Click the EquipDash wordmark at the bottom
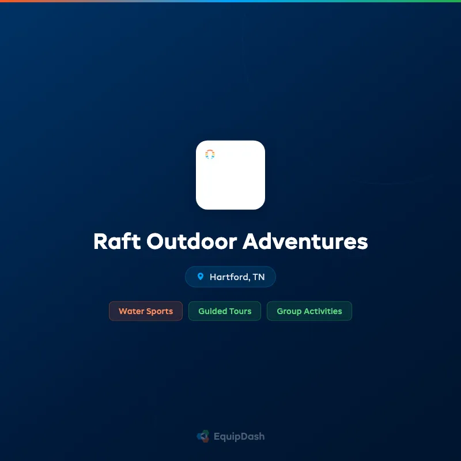This screenshot has width=461, height=461. click(239, 436)
